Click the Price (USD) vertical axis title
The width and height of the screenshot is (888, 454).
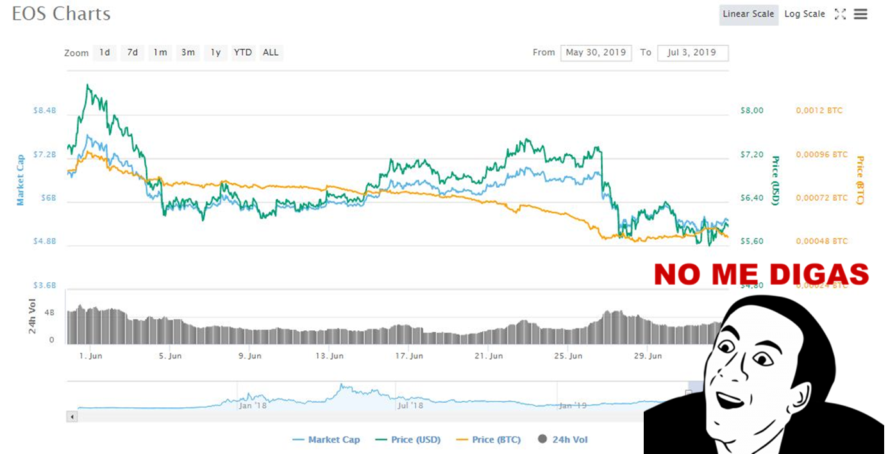[x=775, y=180]
